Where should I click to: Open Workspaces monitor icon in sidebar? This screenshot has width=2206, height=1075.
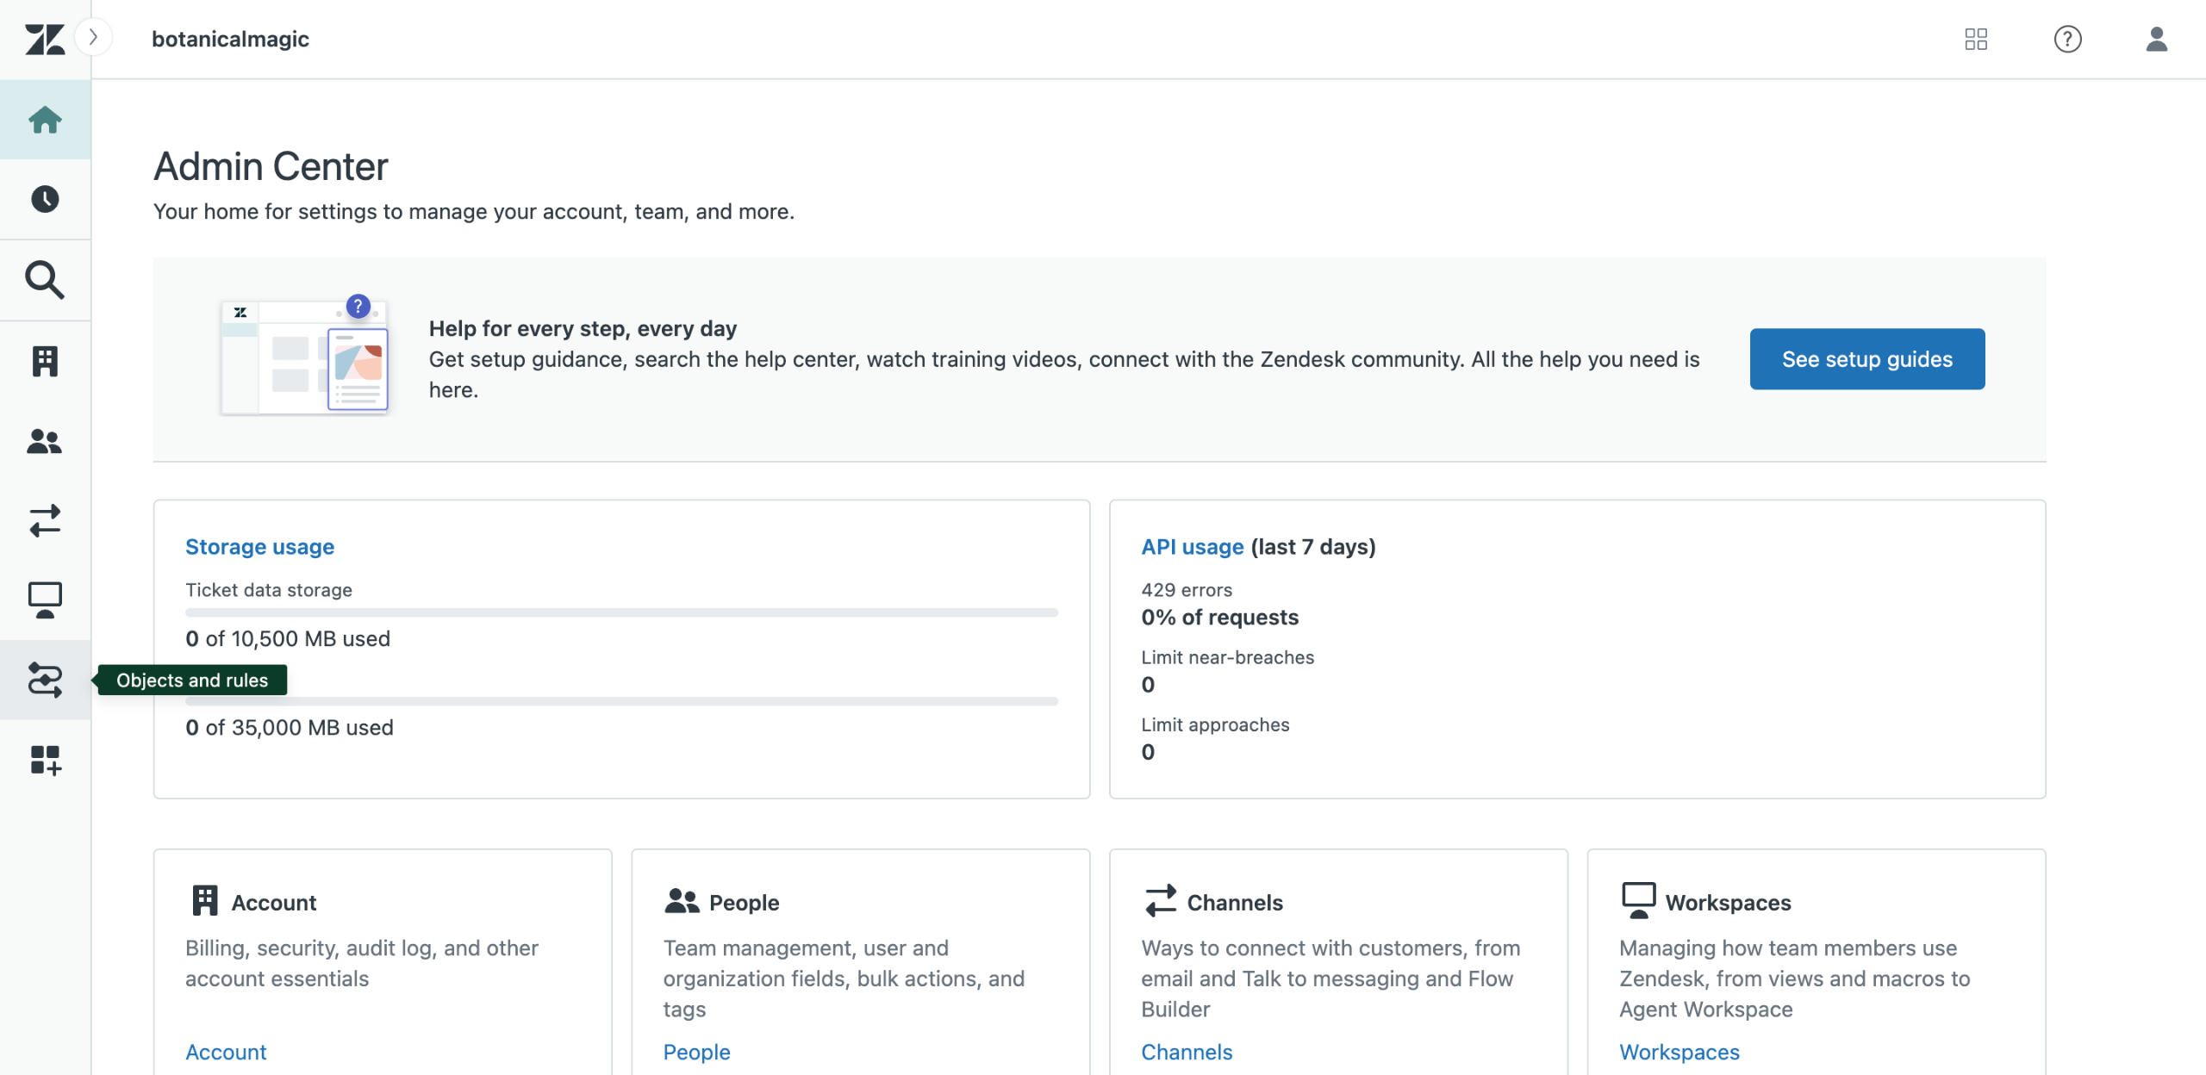pyautogui.click(x=45, y=600)
